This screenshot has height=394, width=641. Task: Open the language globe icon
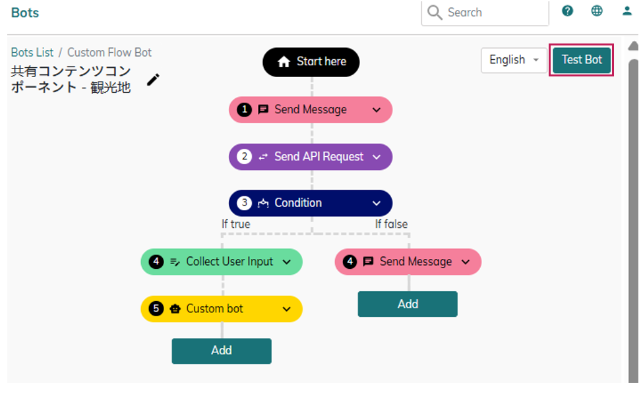click(597, 11)
